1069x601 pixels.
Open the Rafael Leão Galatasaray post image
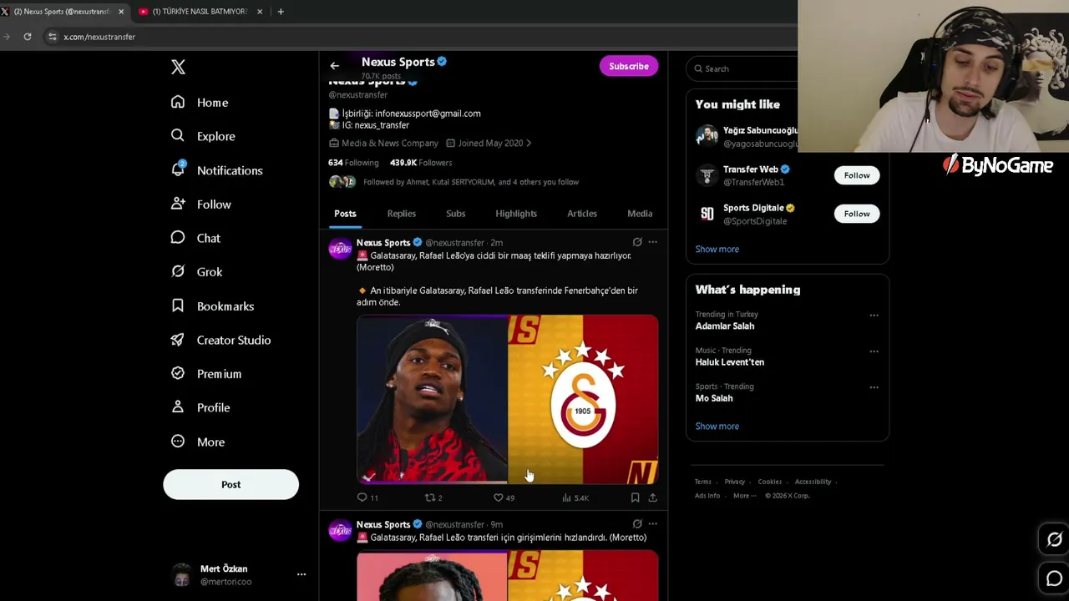[x=507, y=399]
